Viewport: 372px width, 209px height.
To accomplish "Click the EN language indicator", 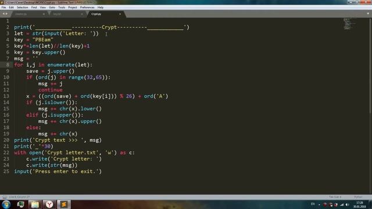I will (x=313, y=204).
